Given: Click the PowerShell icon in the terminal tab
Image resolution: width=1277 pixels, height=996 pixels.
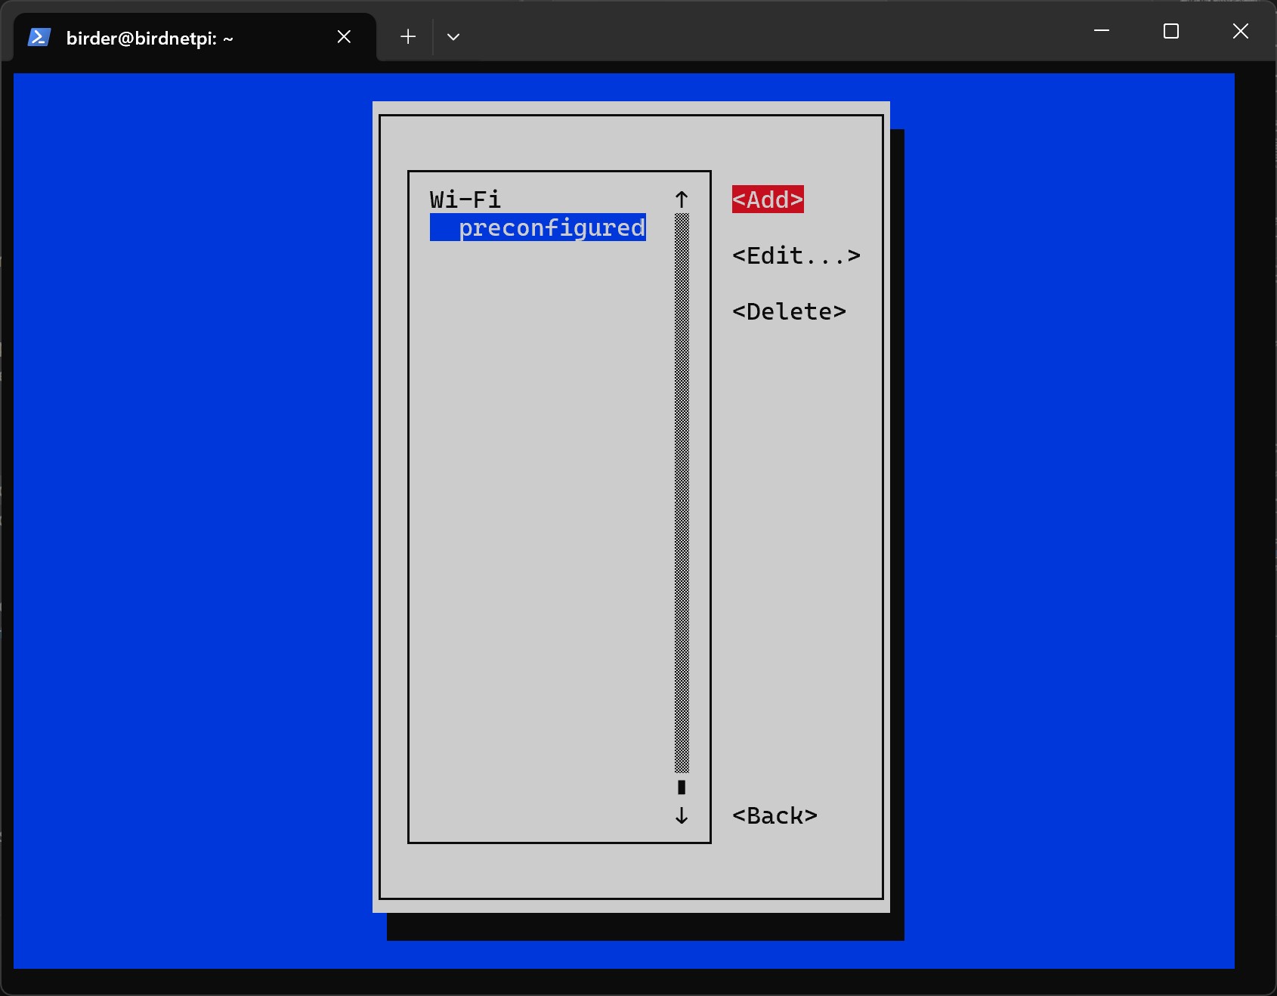Looking at the screenshot, I should click(39, 37).
